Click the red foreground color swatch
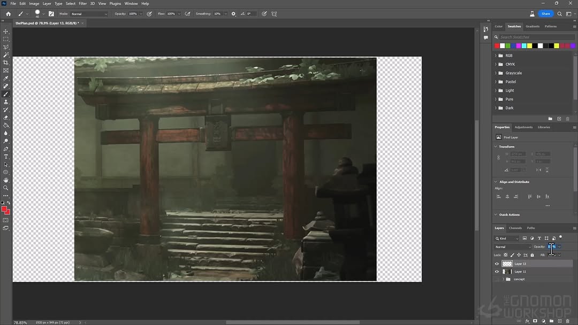 (x=4, y=209)
